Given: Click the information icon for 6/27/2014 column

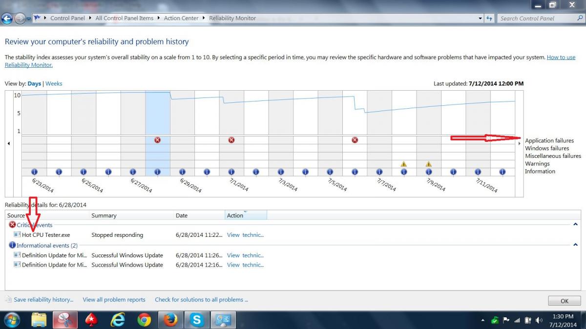Looking at the screenshot, I should (133, 172).
